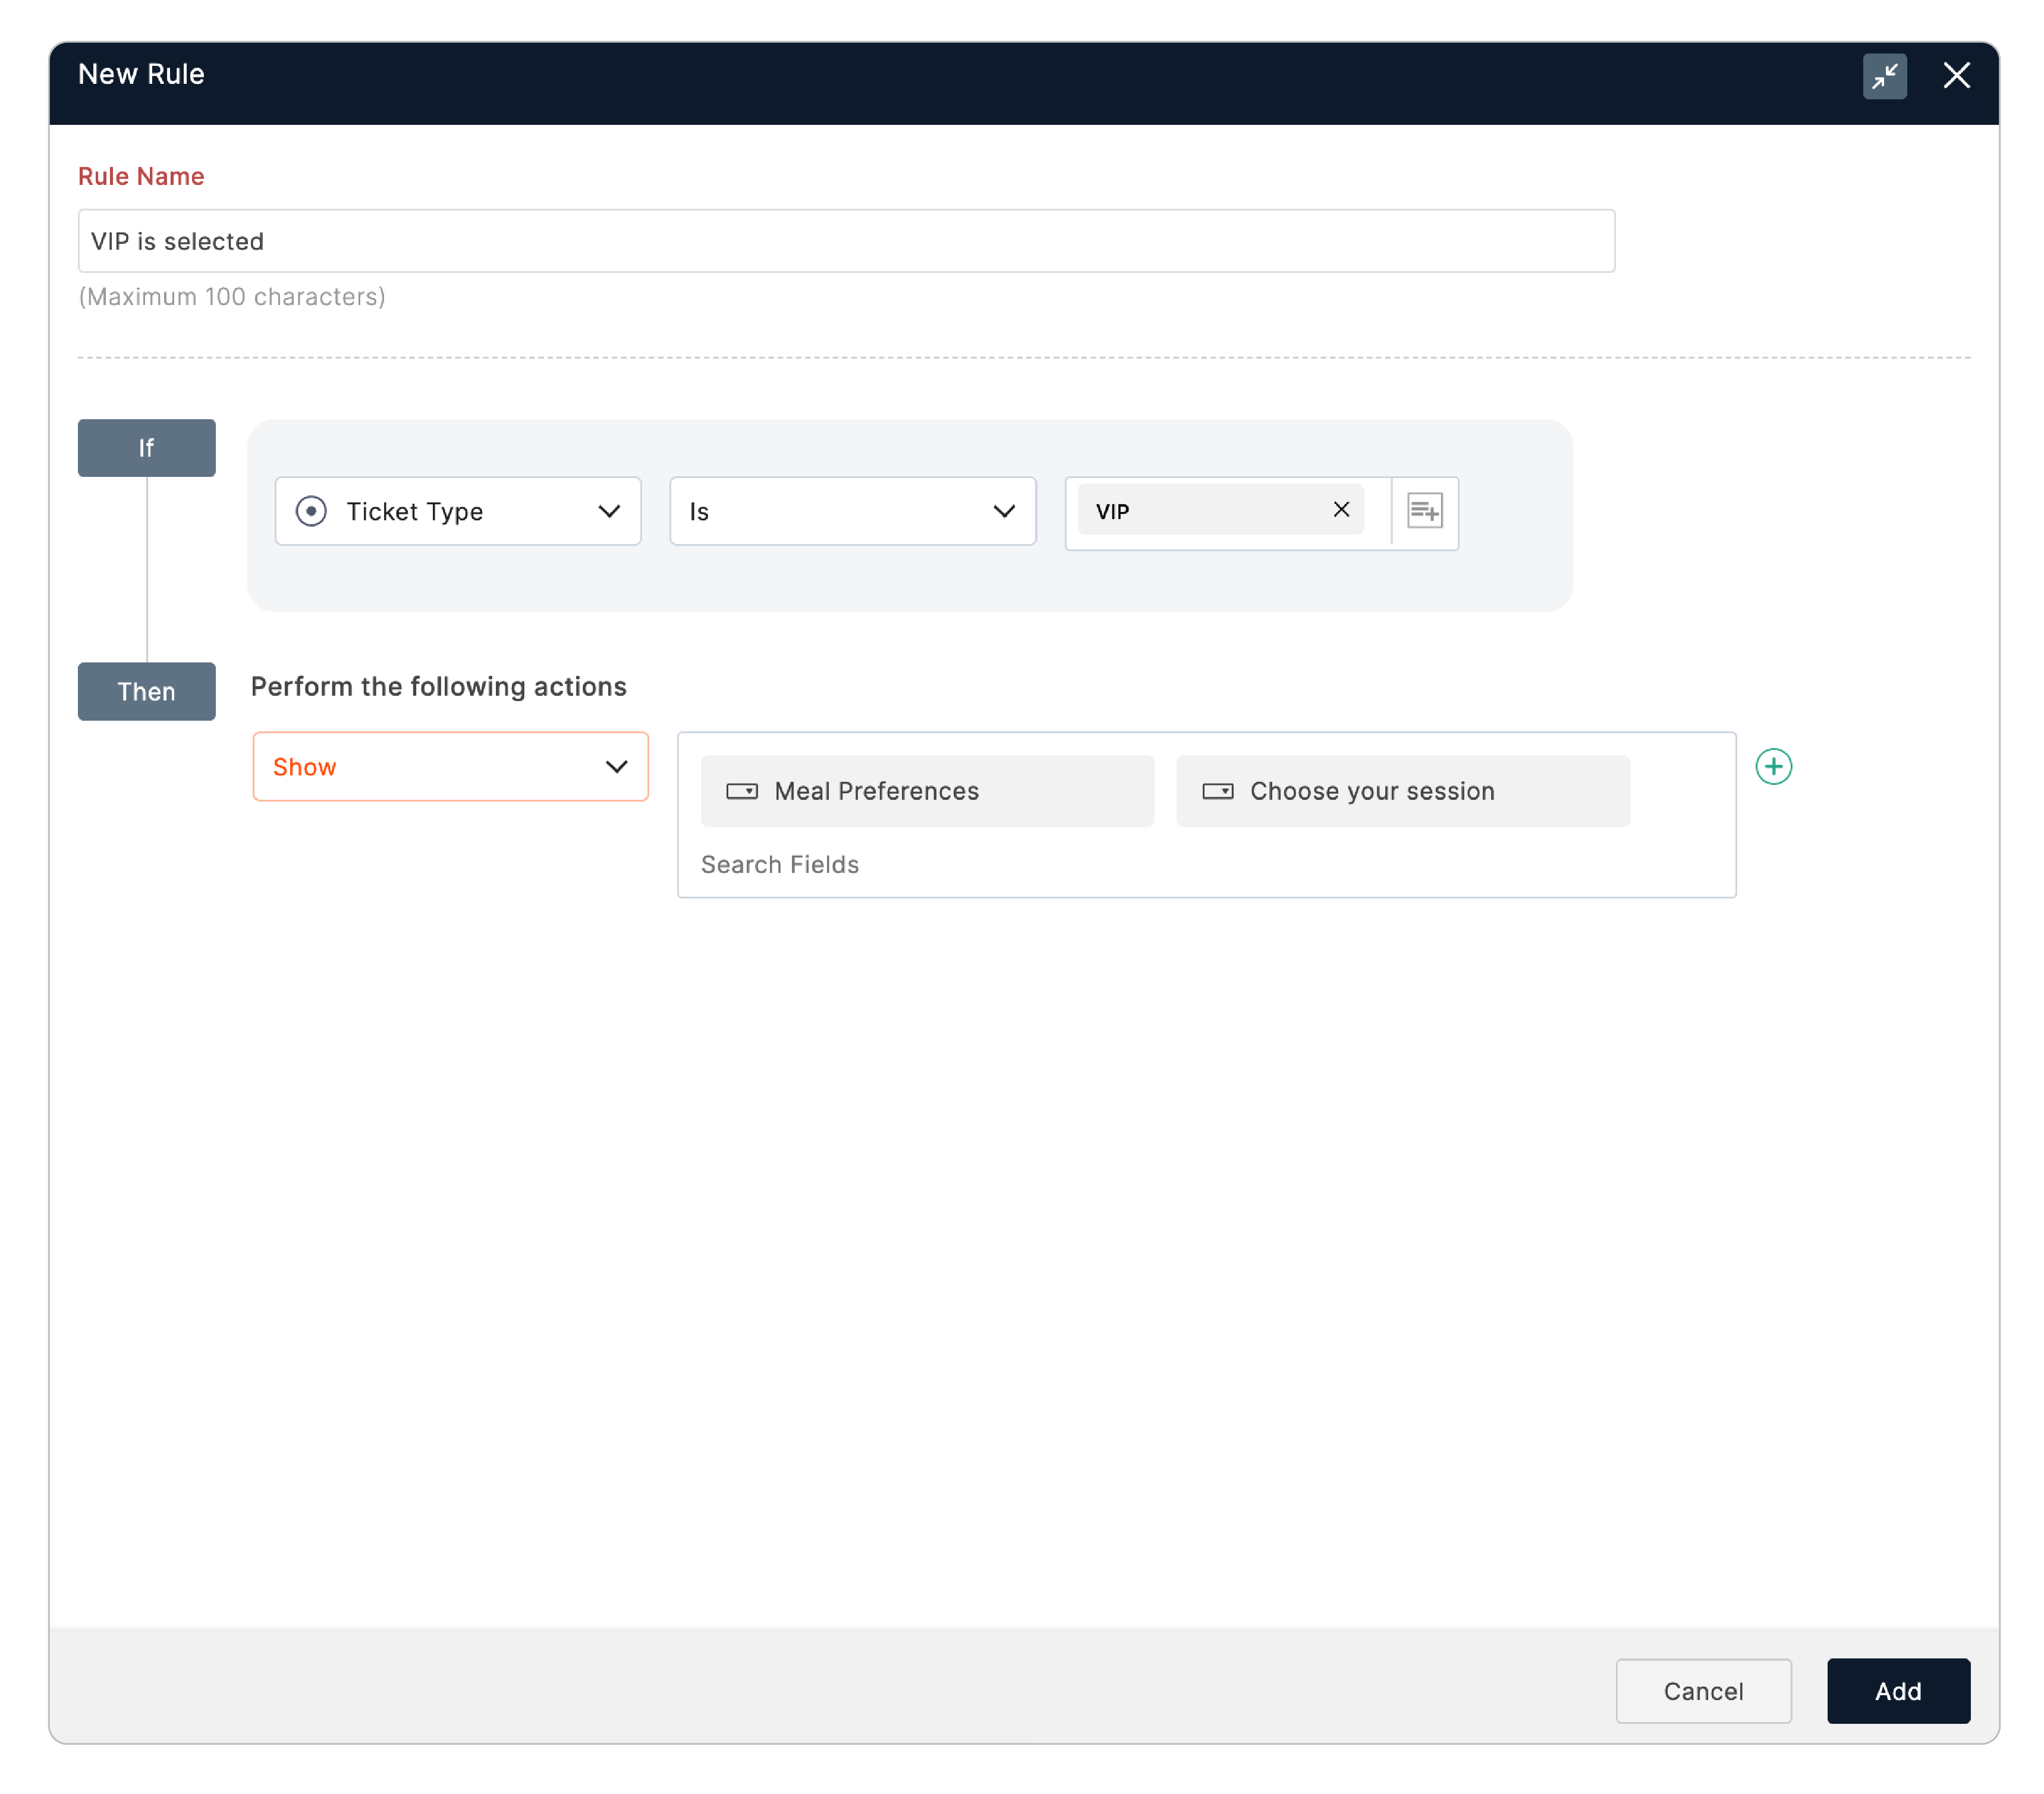The image size is (2044, 1794).
Task: Click the VIP value chip
Action: coord(1200,511)
